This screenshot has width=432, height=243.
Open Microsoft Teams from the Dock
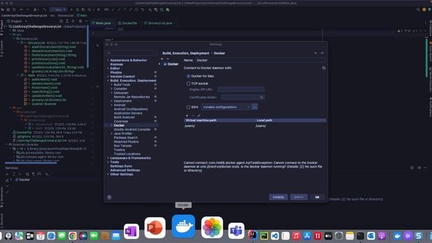236,231
